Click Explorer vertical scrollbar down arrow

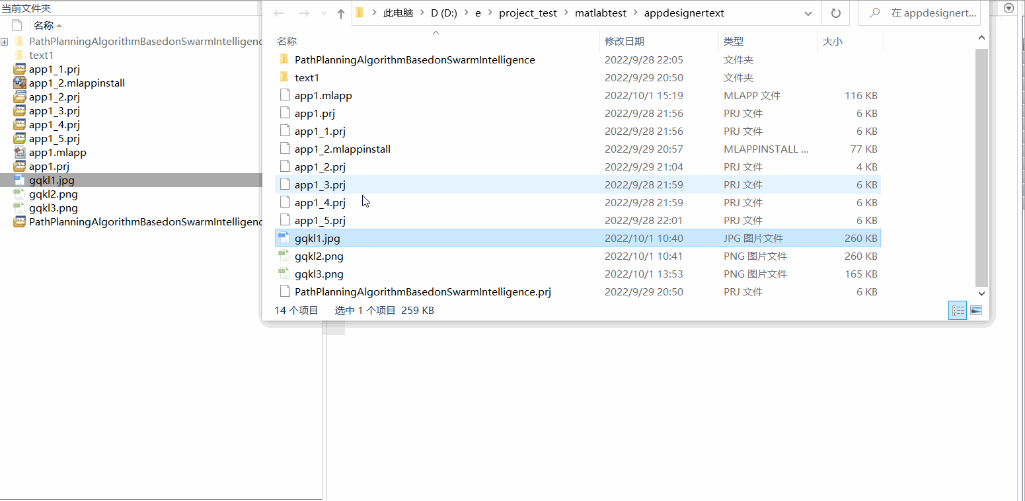point(981,293)
